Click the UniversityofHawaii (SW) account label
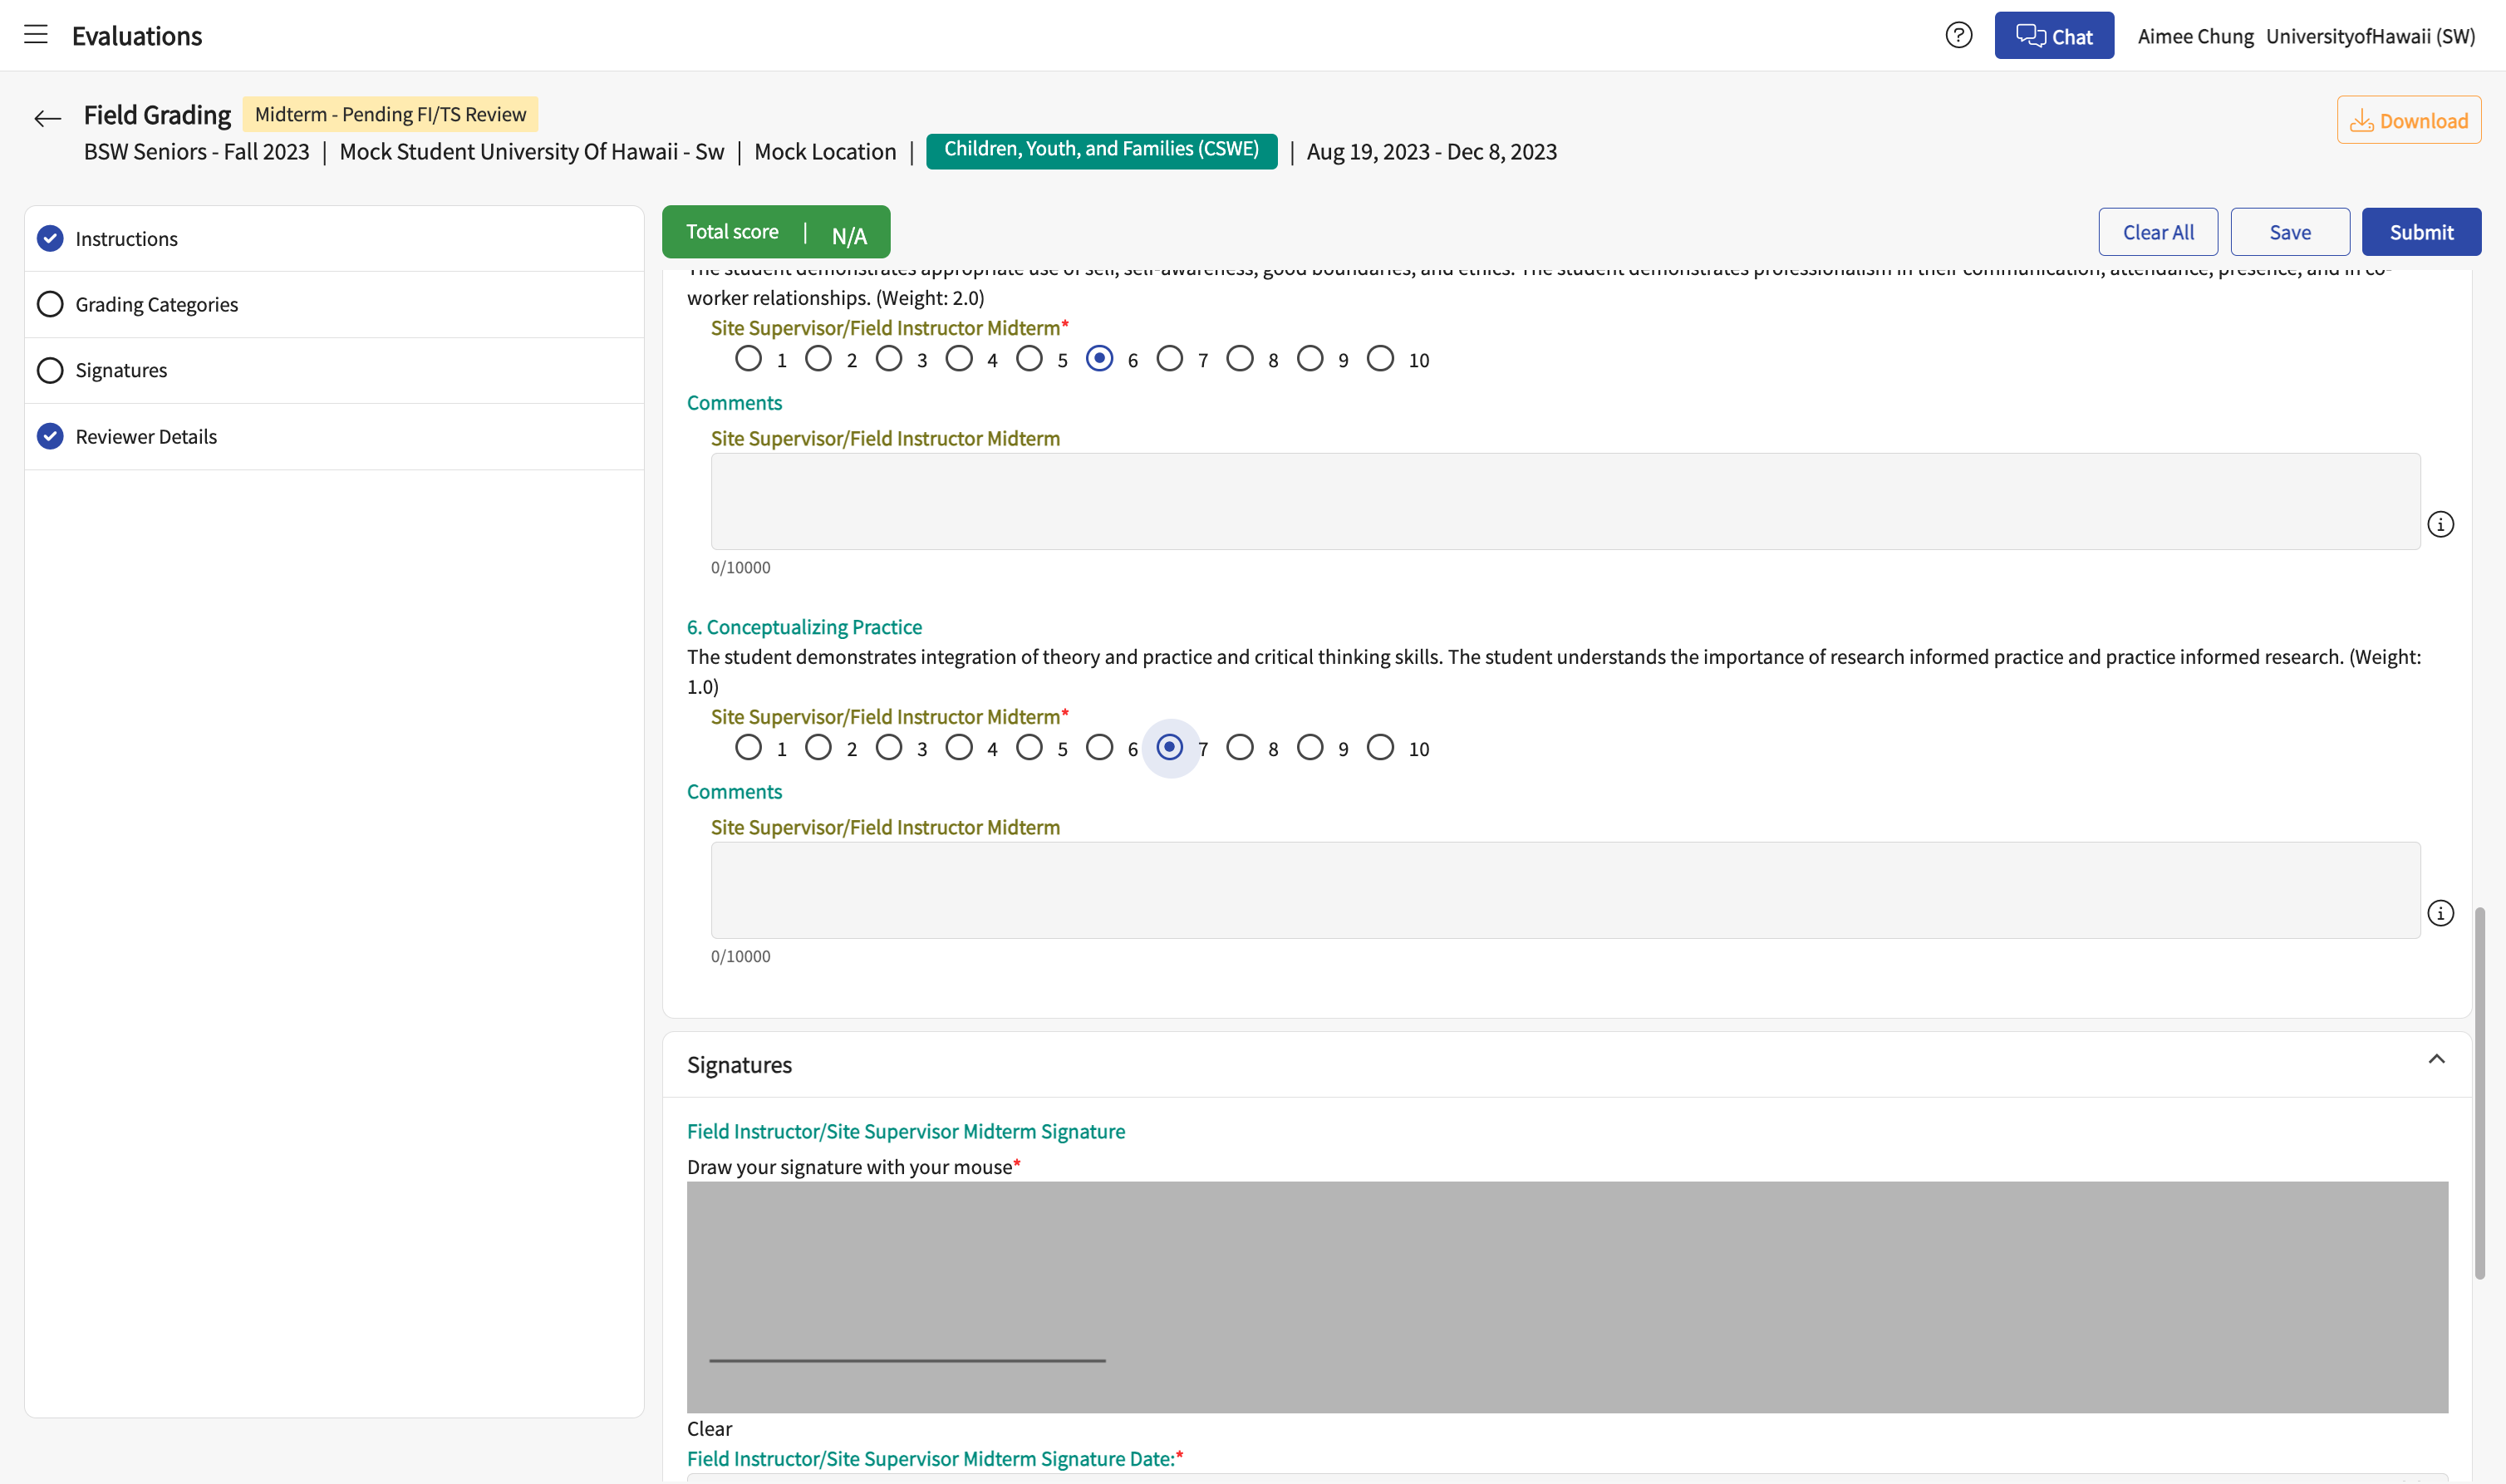This screenshot has width=2506, height=1484. (x=2370, y=37)
